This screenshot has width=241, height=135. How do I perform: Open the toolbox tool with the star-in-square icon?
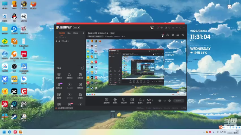[80, 86]
